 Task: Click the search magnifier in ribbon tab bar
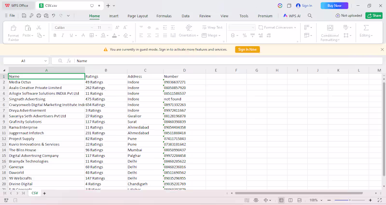(x=310, y=16)
